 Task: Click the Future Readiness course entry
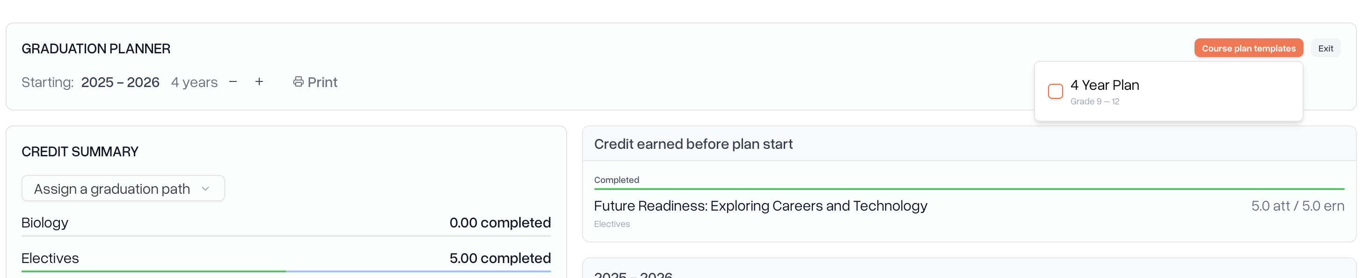pyautogui.click(x=760, y=206)
